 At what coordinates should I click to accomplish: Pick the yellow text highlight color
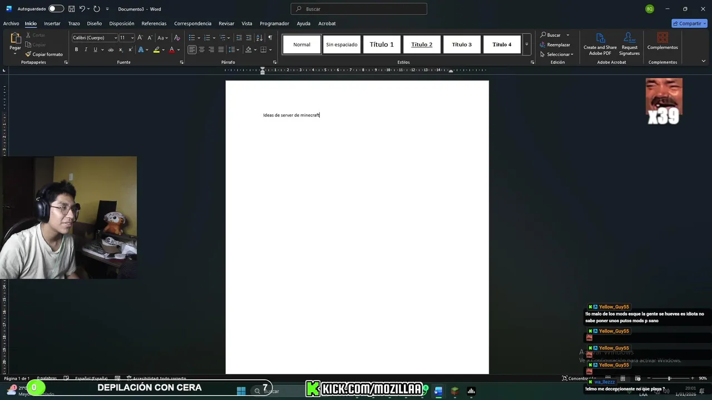coord(156,49)
